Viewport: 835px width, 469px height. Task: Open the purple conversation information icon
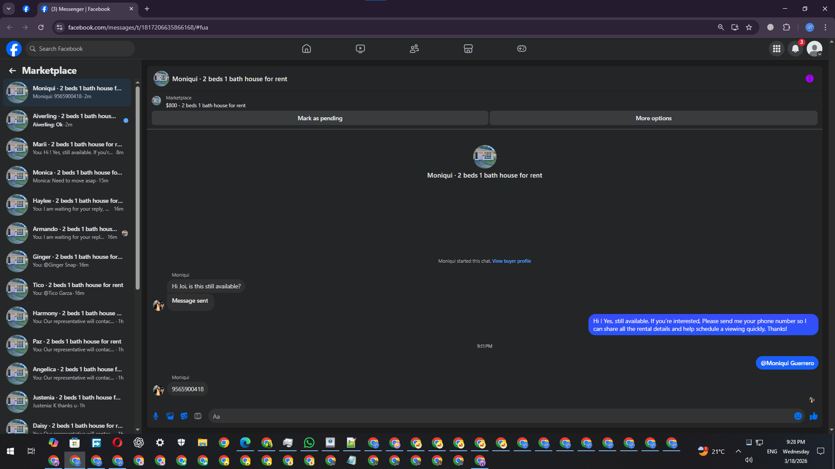[809, 79]
